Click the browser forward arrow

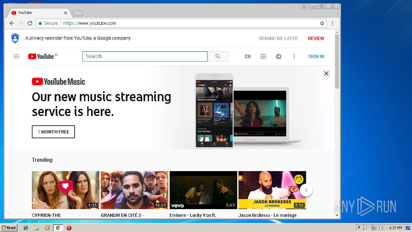[21, 23]
